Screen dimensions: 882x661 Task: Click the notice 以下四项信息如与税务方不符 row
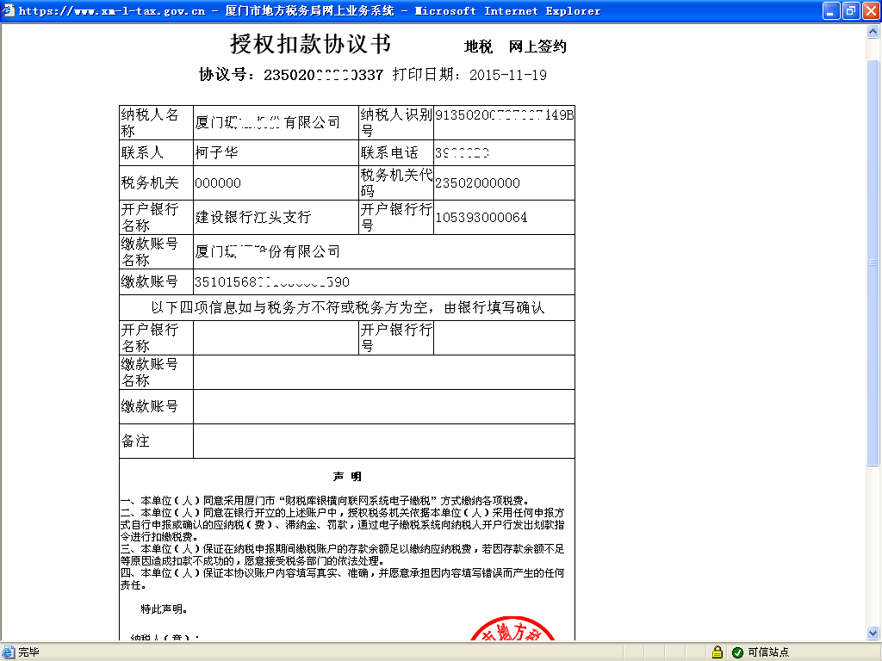point(347,307)
